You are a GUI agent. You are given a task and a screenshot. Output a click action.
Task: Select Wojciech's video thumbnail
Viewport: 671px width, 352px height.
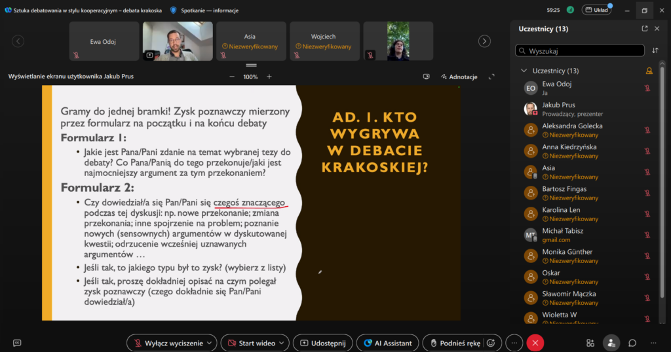[x=325, y=41]
